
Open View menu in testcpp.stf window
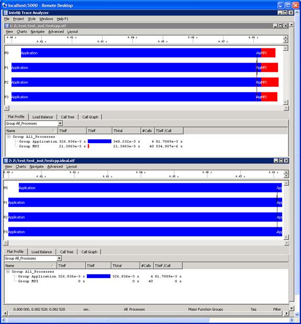pyautogui.click(x=9, y=31)
